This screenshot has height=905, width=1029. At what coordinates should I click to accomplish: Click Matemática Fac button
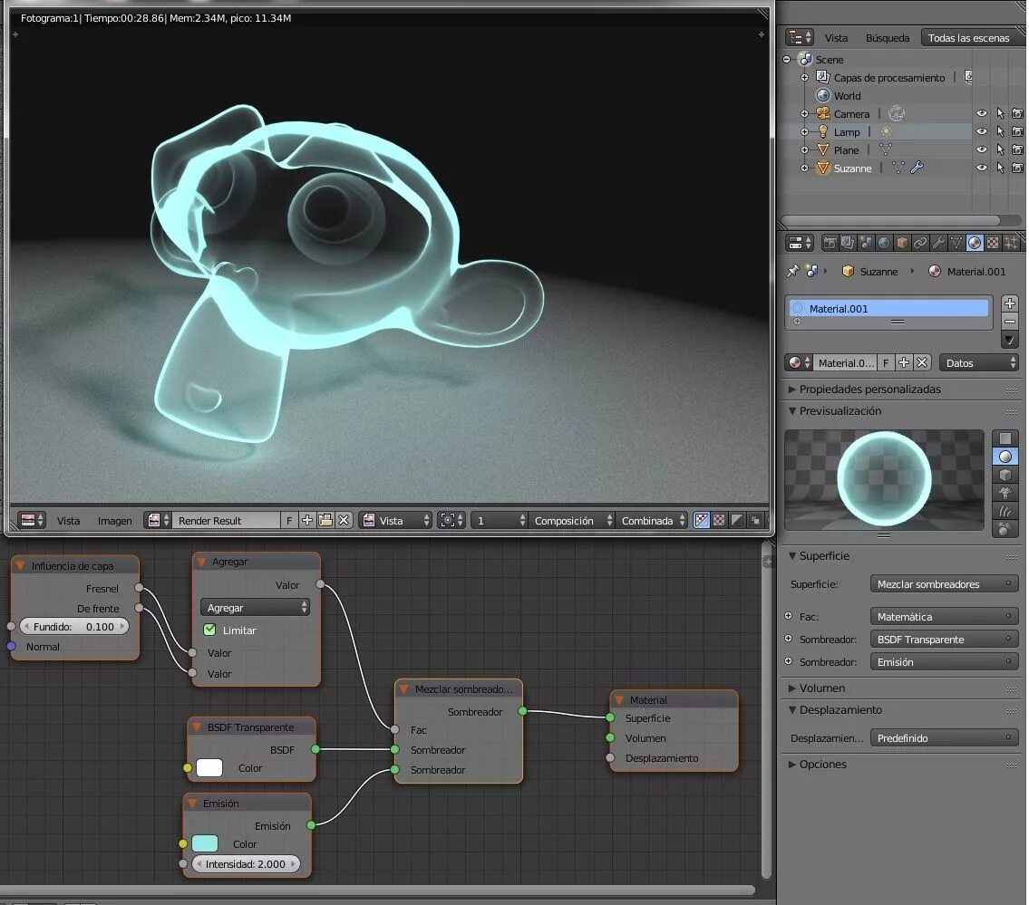tap(944, 616)
